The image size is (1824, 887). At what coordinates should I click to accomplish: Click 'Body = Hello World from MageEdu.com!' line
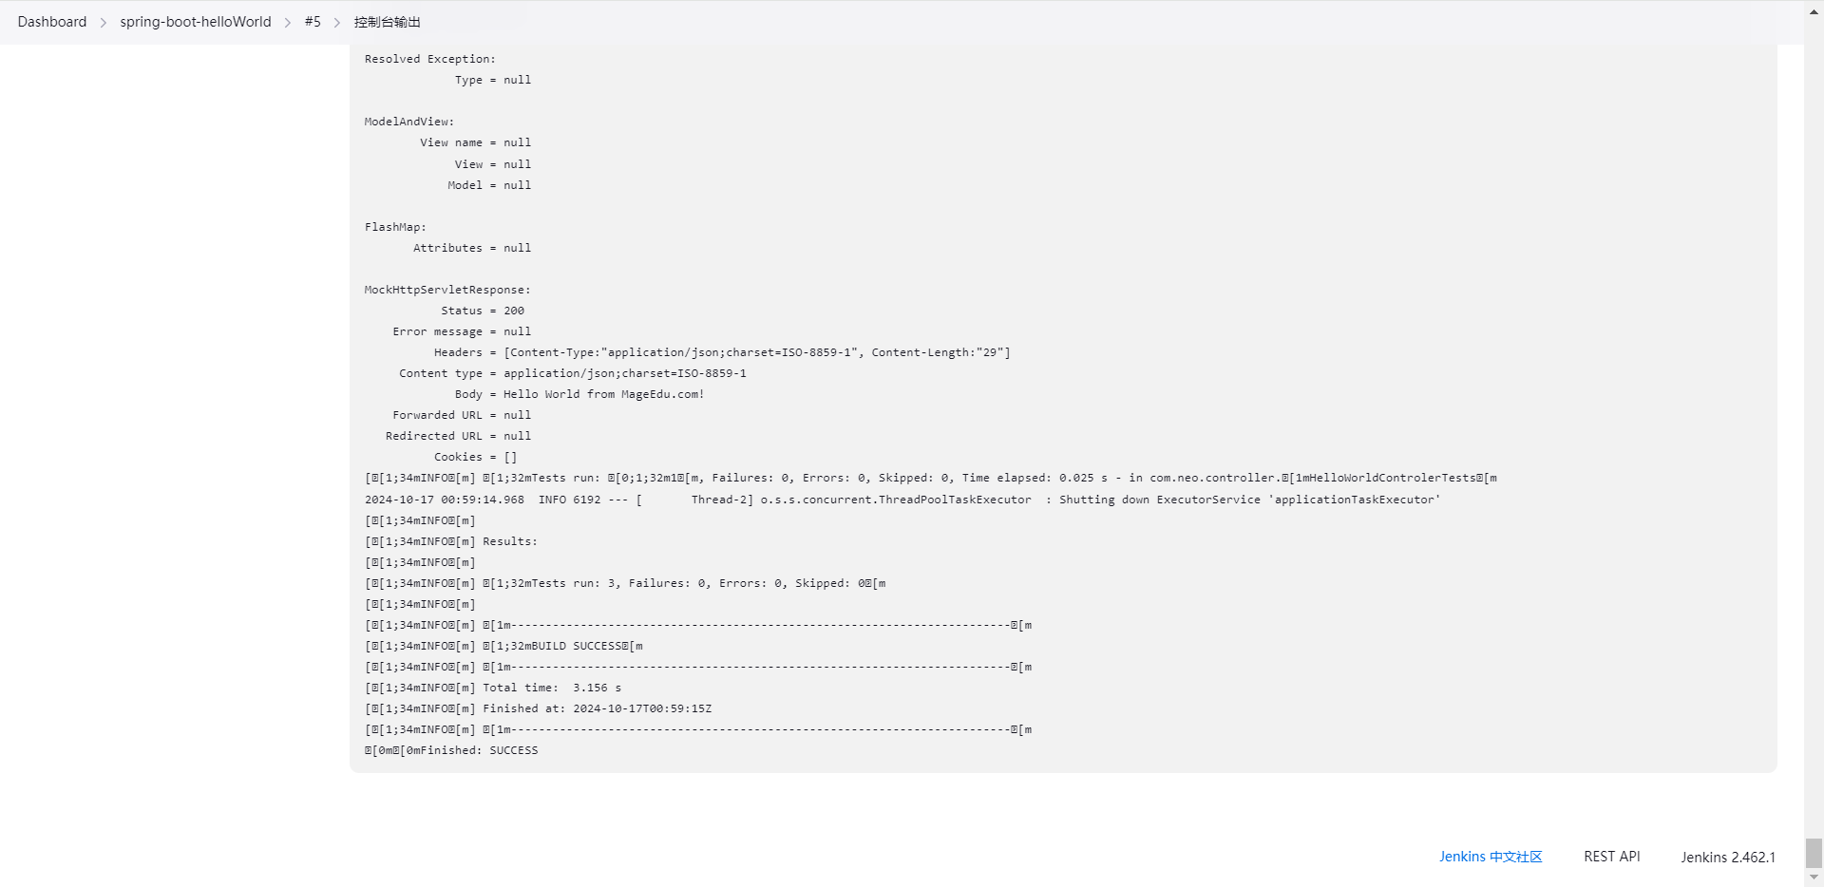(579, 394)
